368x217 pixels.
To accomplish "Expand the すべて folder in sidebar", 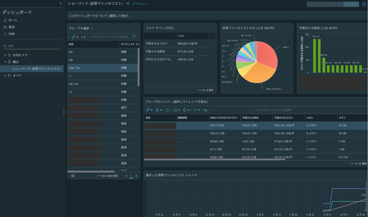I will [5, 76].
